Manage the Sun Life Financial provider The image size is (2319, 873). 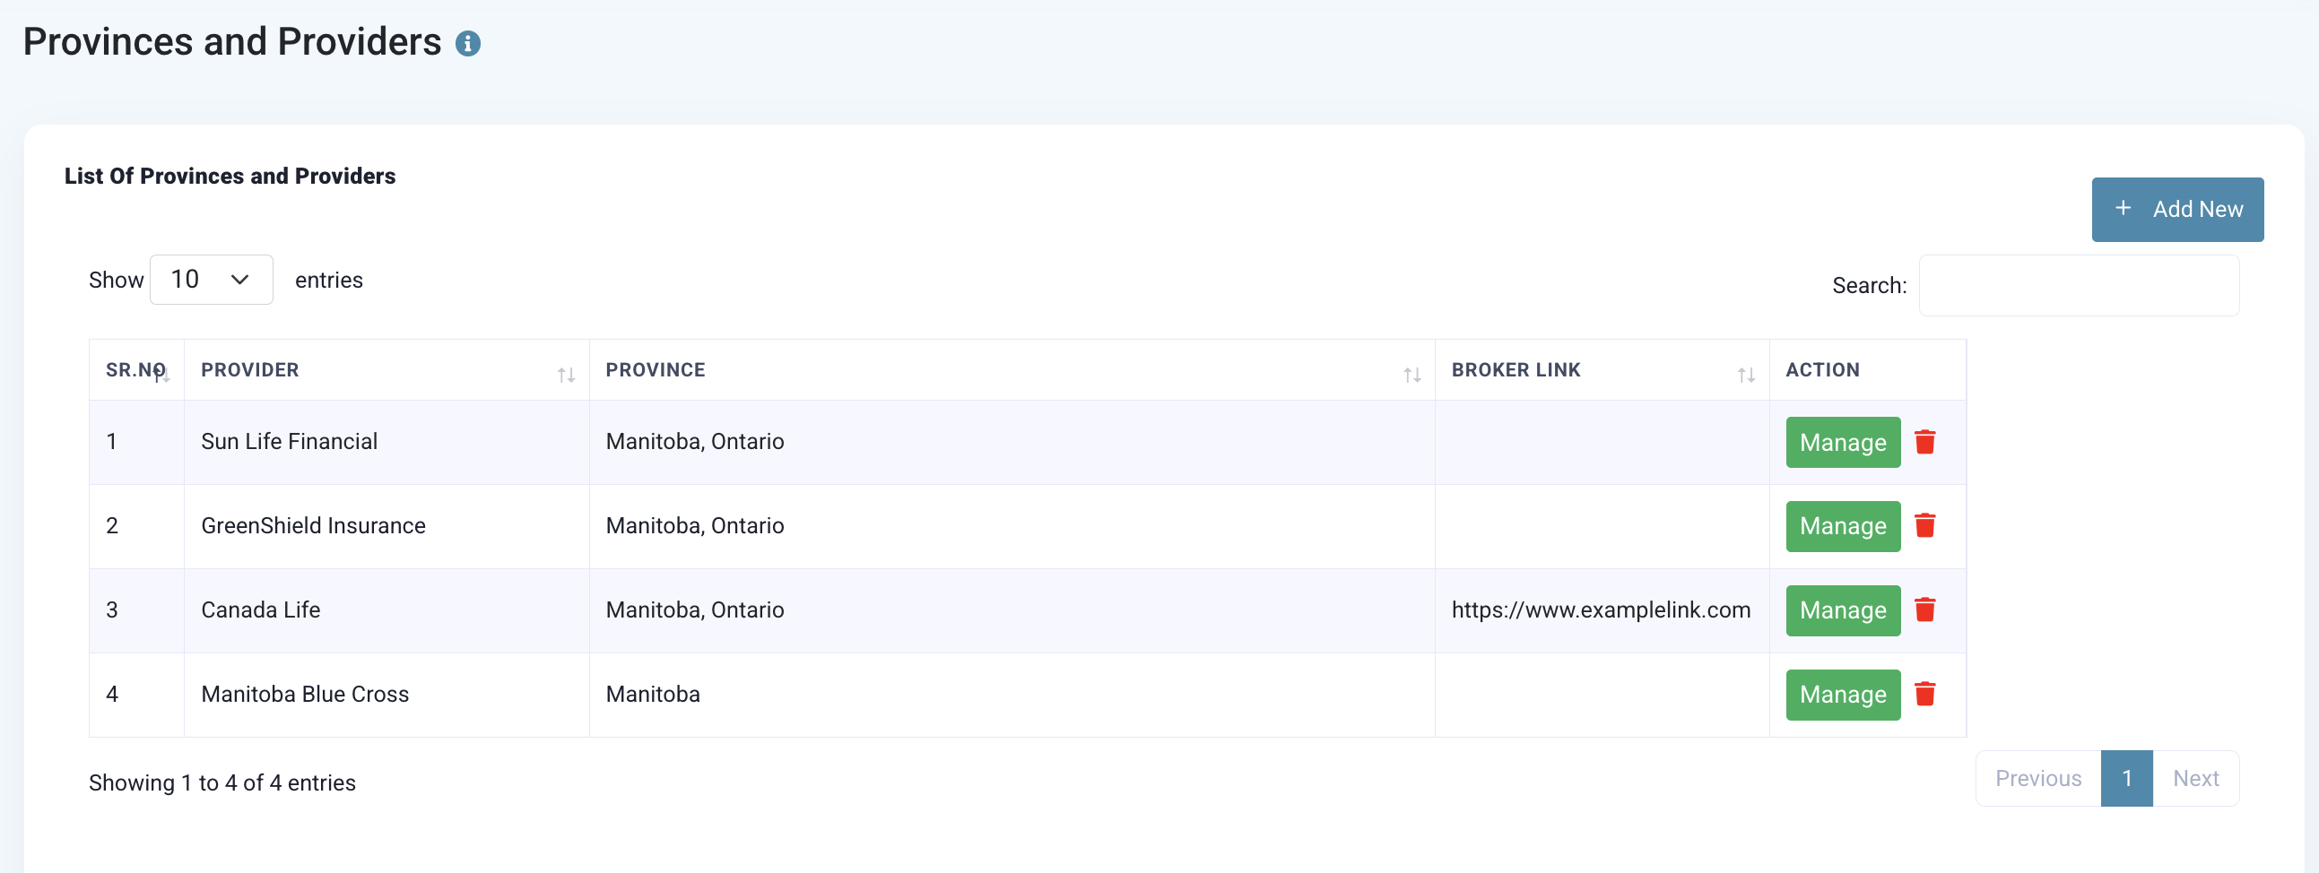pos(1842,442)
